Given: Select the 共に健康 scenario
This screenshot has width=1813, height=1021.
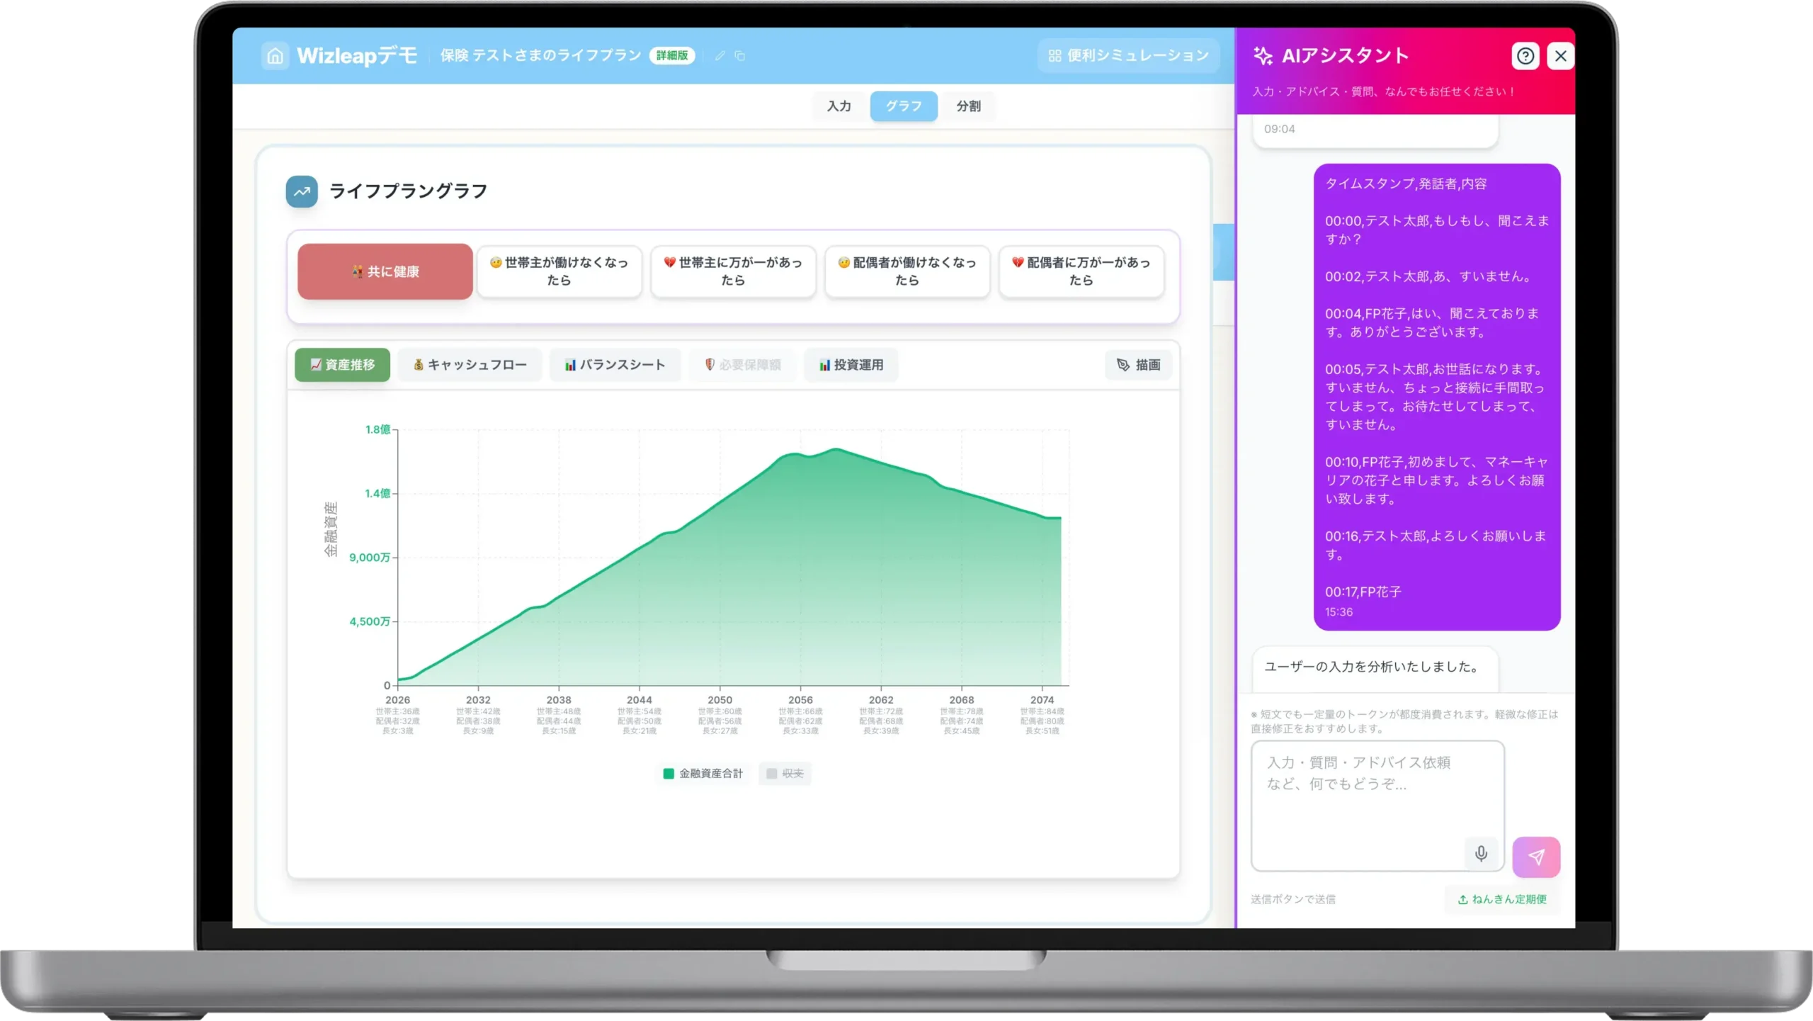Looking at the screenshot, I should [385, 271].
